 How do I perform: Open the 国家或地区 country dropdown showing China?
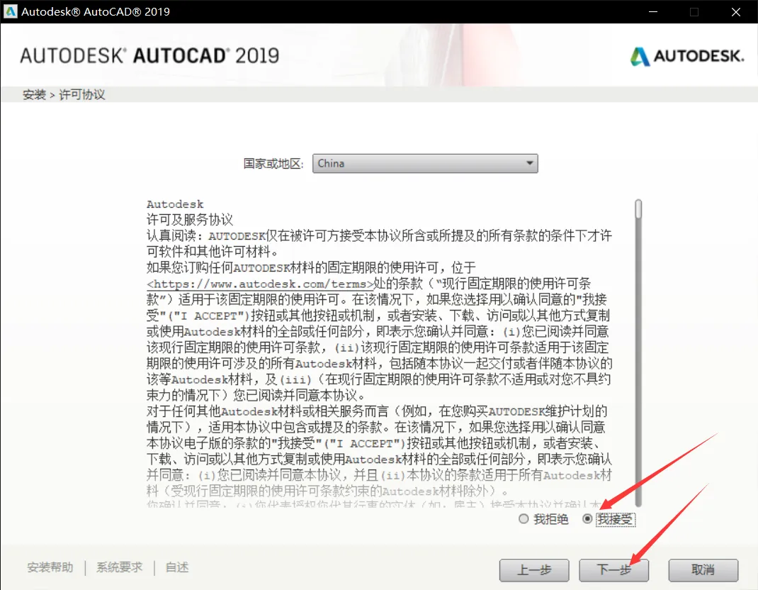(x=425, y=164)
